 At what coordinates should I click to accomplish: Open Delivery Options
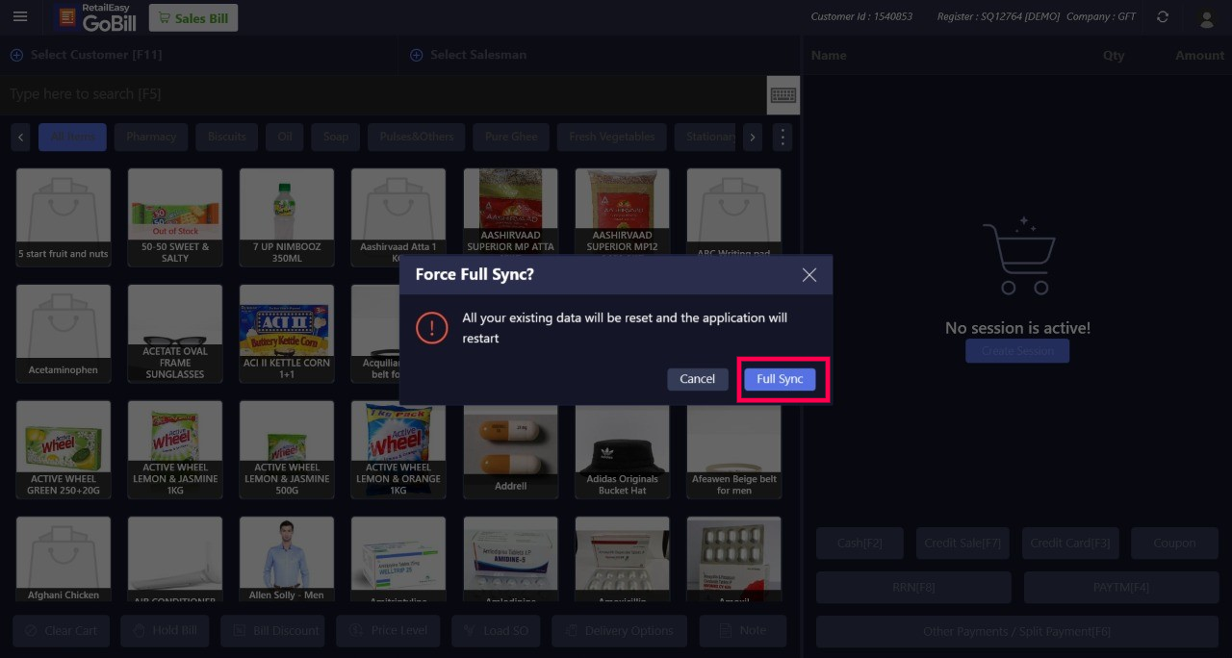tap(618, 631)
